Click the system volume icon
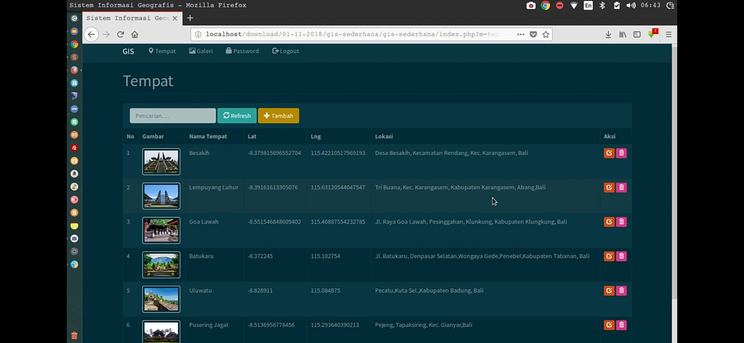 631,5
